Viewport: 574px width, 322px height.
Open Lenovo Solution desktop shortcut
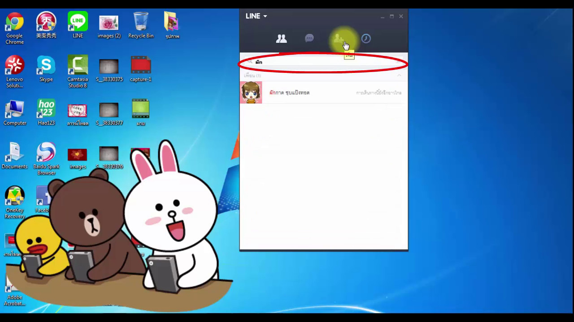pos(14,72)
